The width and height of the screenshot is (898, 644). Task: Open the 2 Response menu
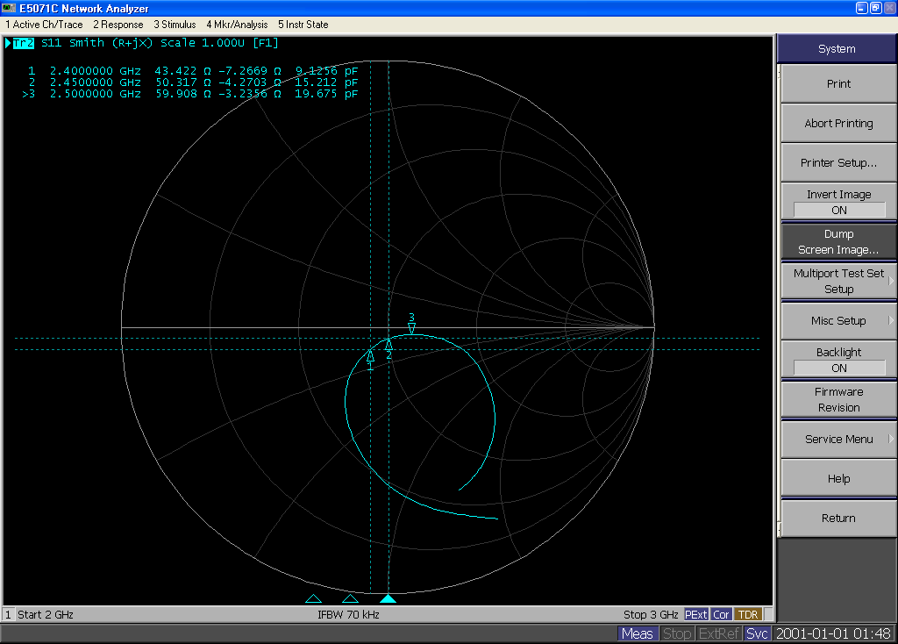(118, 25)
